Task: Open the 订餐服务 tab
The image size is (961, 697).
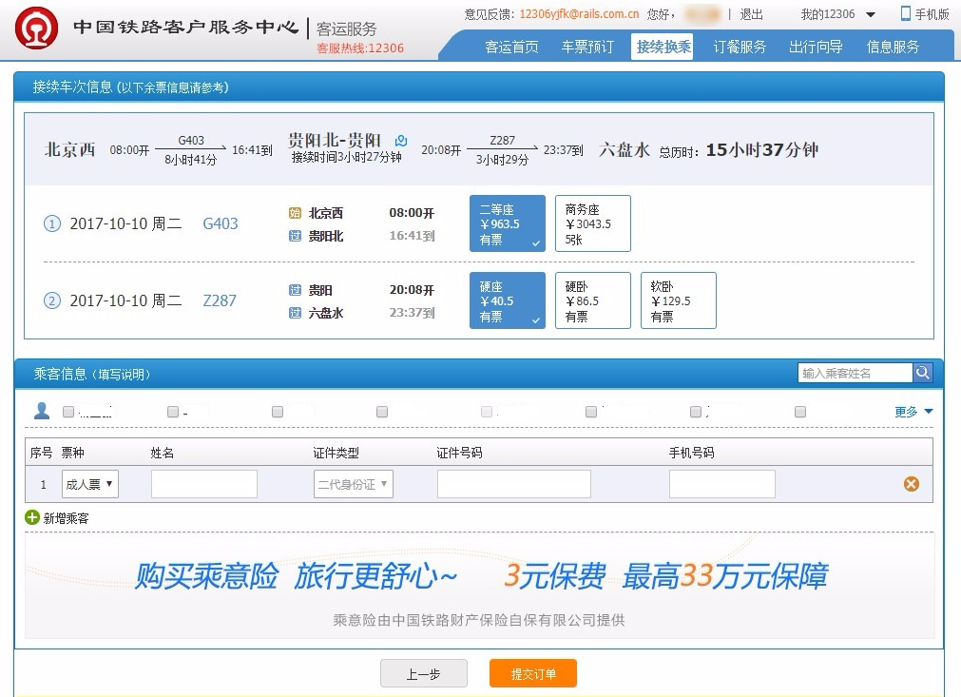Action: 740,45
